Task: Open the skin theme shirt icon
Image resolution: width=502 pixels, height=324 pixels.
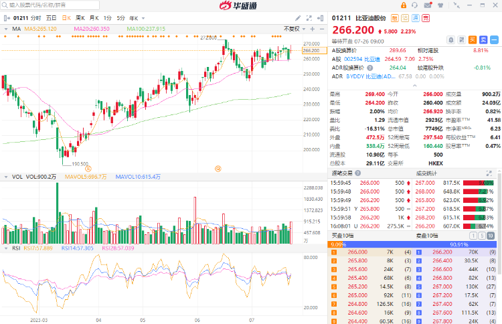Action: click(441, 5)
